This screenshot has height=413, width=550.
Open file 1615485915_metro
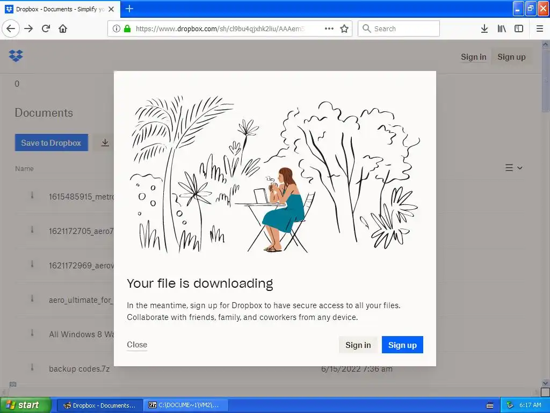[81, 197]
